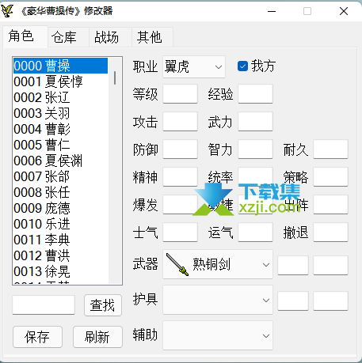Viewport: 362px width, 363px height.
Task: Click the 经验 input field
Action: click(x=255, y=94)
